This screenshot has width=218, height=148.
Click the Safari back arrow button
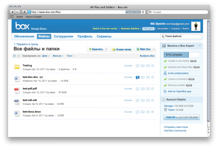coord(12,12)
